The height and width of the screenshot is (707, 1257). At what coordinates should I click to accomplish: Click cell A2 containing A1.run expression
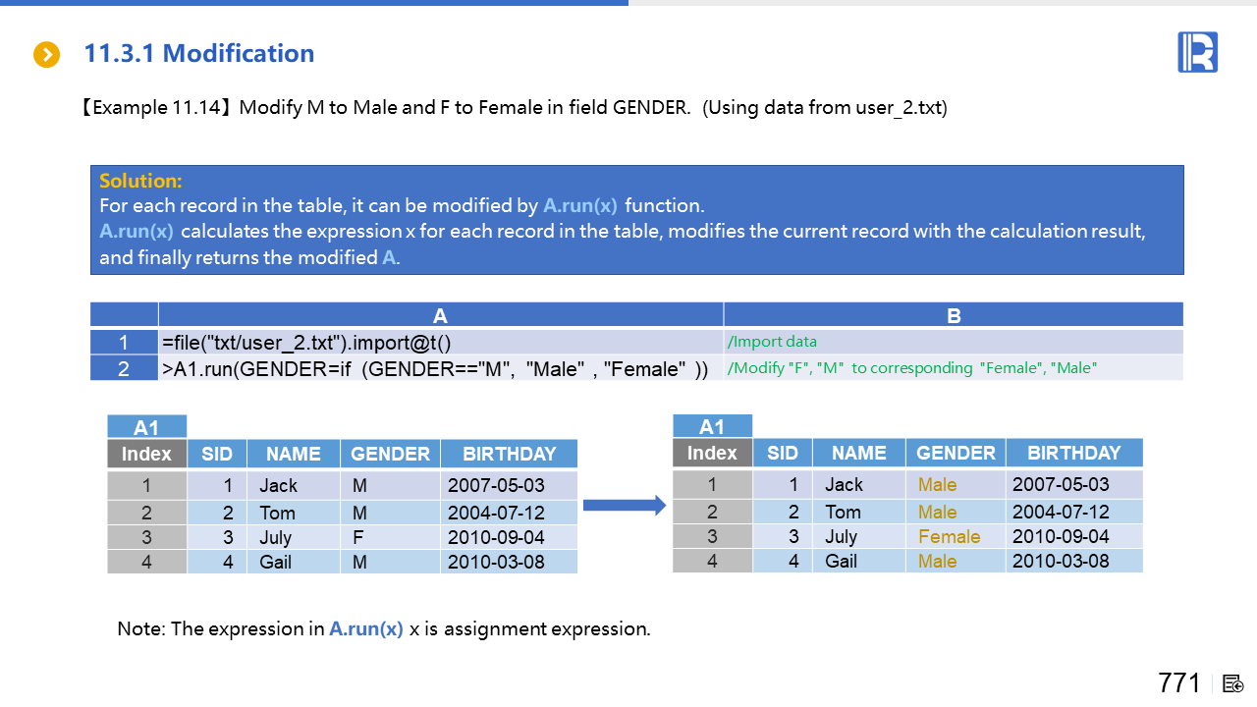[x=440, y=368]
